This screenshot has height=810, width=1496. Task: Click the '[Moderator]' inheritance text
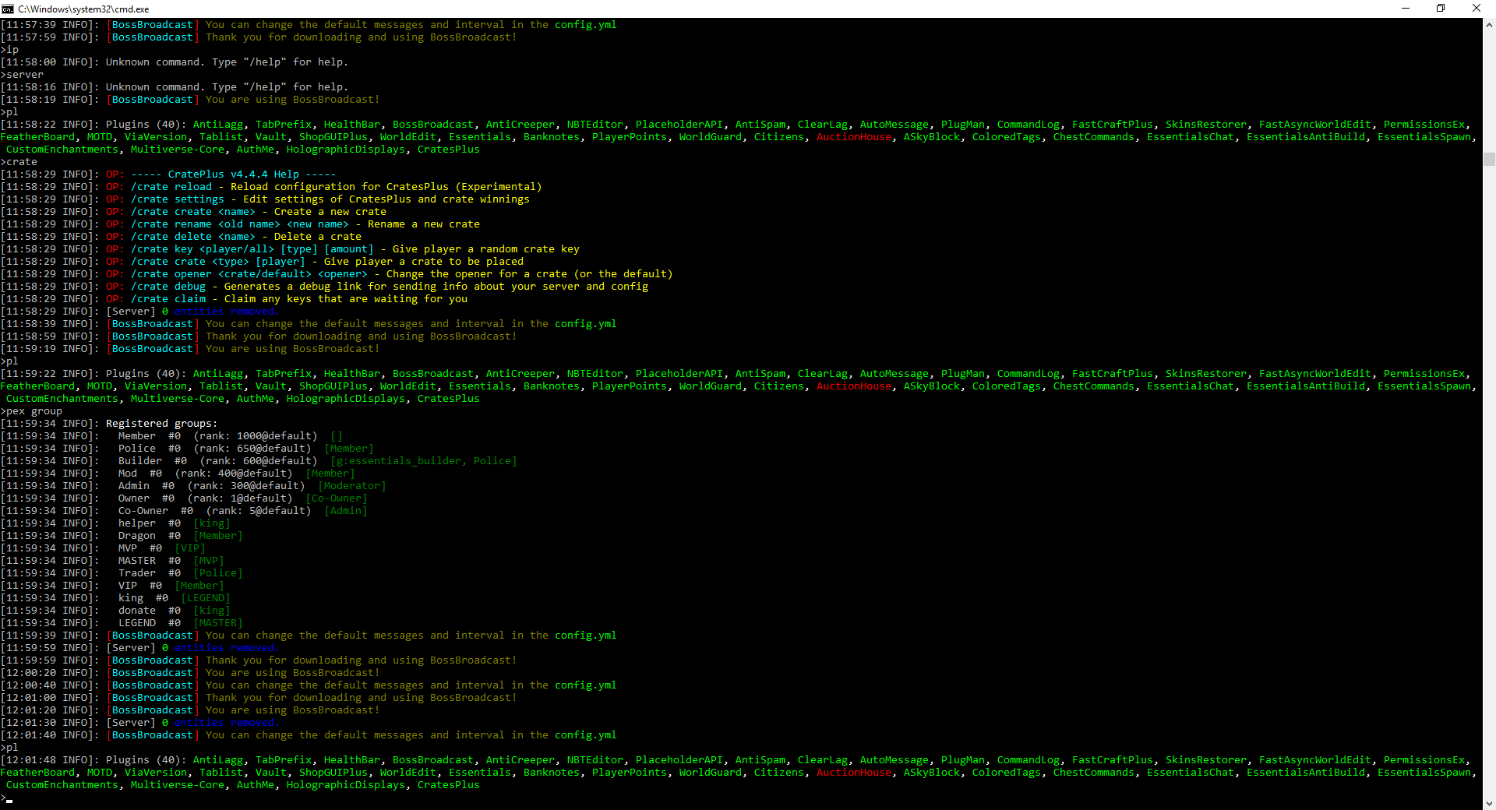click(x=352, y=486)
